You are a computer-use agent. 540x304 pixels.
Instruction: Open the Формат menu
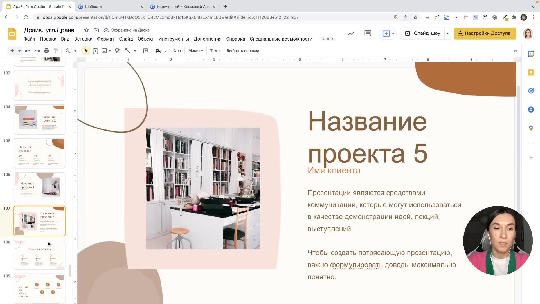click(106, 39)
